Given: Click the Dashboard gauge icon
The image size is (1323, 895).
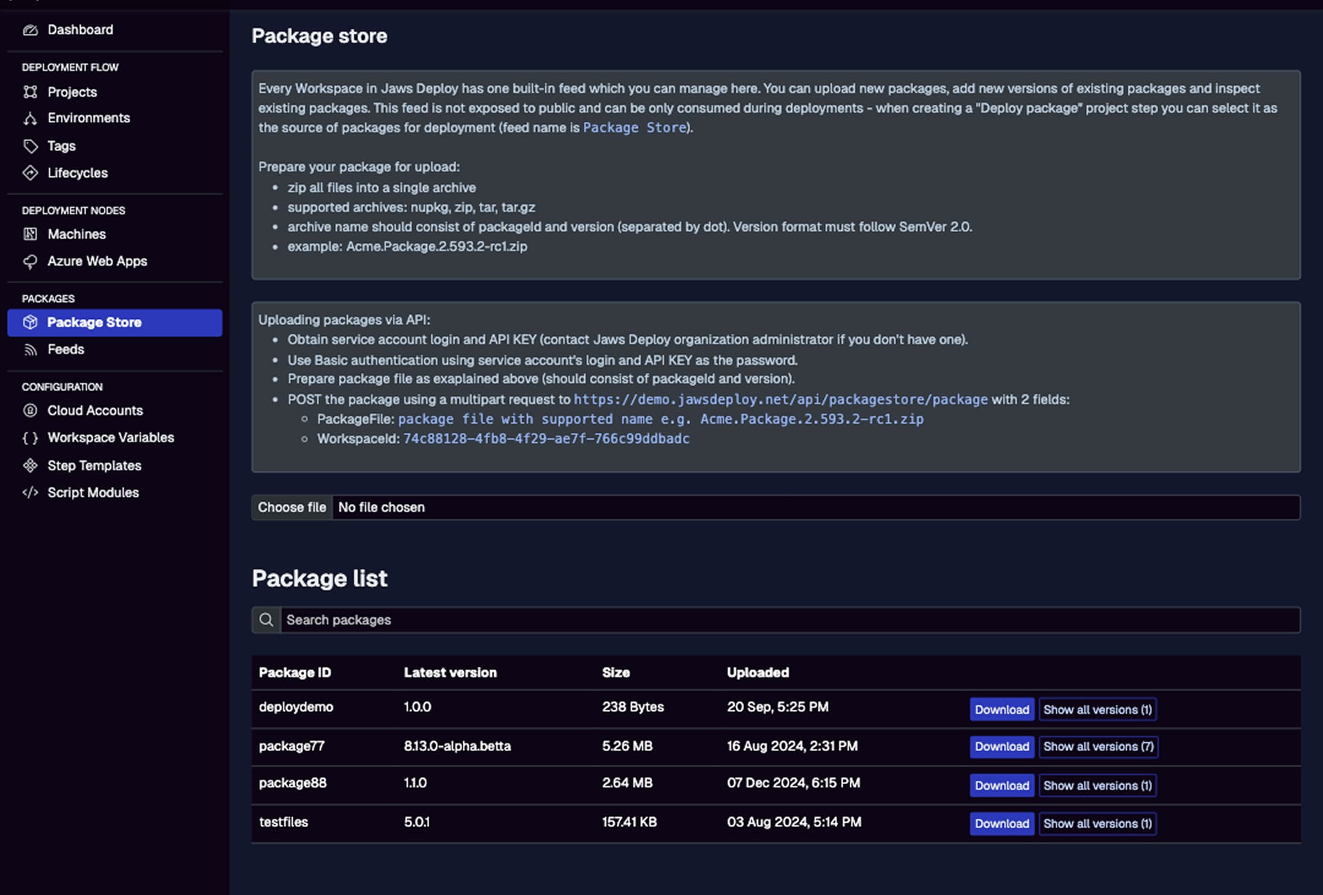Looking at the screenshot, I should [x=30, y=30].
